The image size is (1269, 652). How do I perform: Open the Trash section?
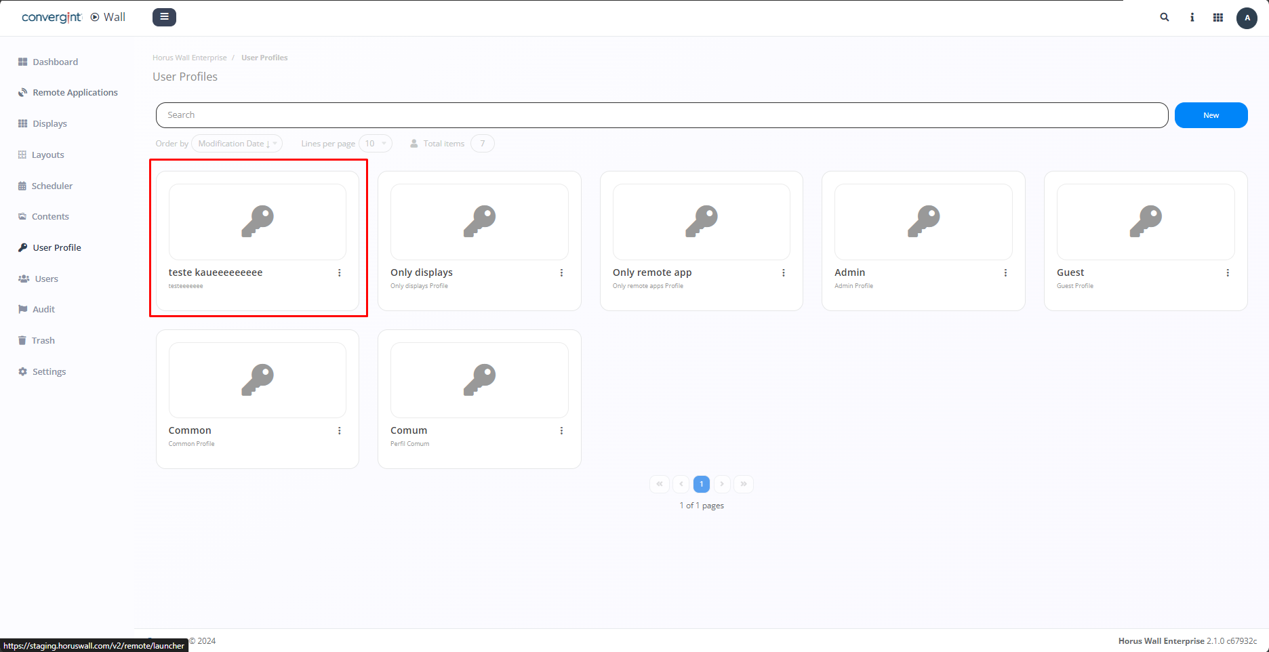click(43, 340)
